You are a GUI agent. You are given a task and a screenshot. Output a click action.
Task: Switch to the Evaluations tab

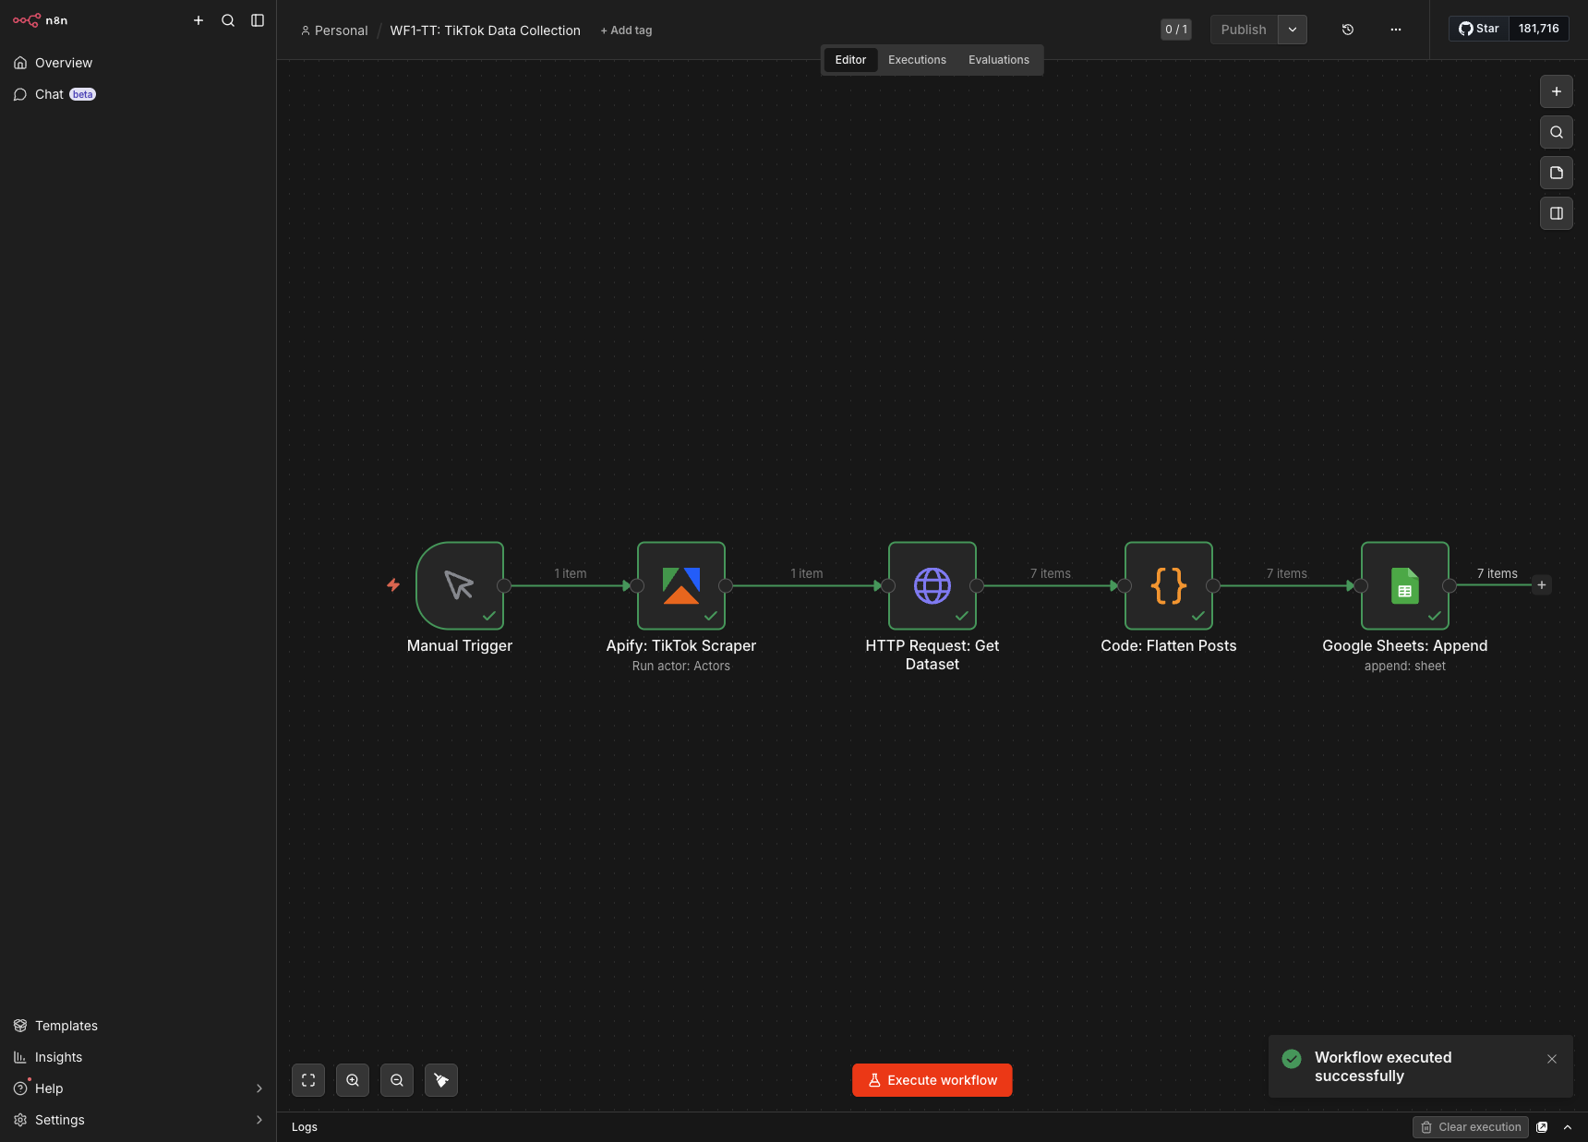pyautogui.click(x=999, y=60)
